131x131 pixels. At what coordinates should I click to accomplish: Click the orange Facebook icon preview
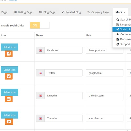click(x=9, y=54)
